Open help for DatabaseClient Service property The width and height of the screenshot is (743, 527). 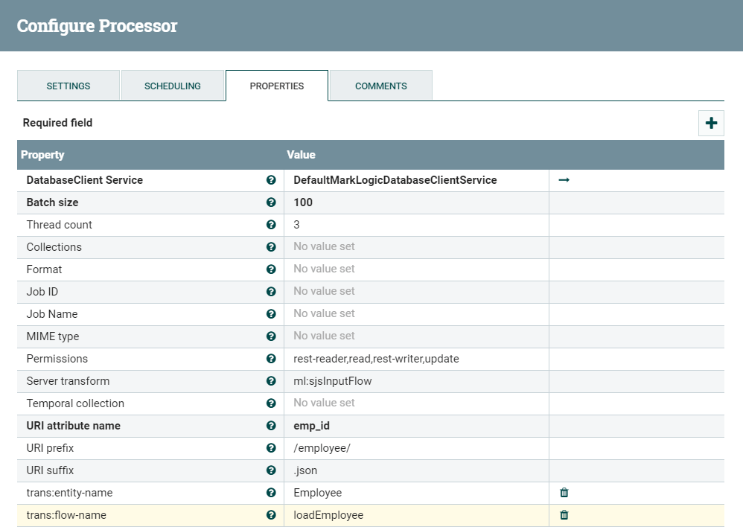click(x=271, y=179)
